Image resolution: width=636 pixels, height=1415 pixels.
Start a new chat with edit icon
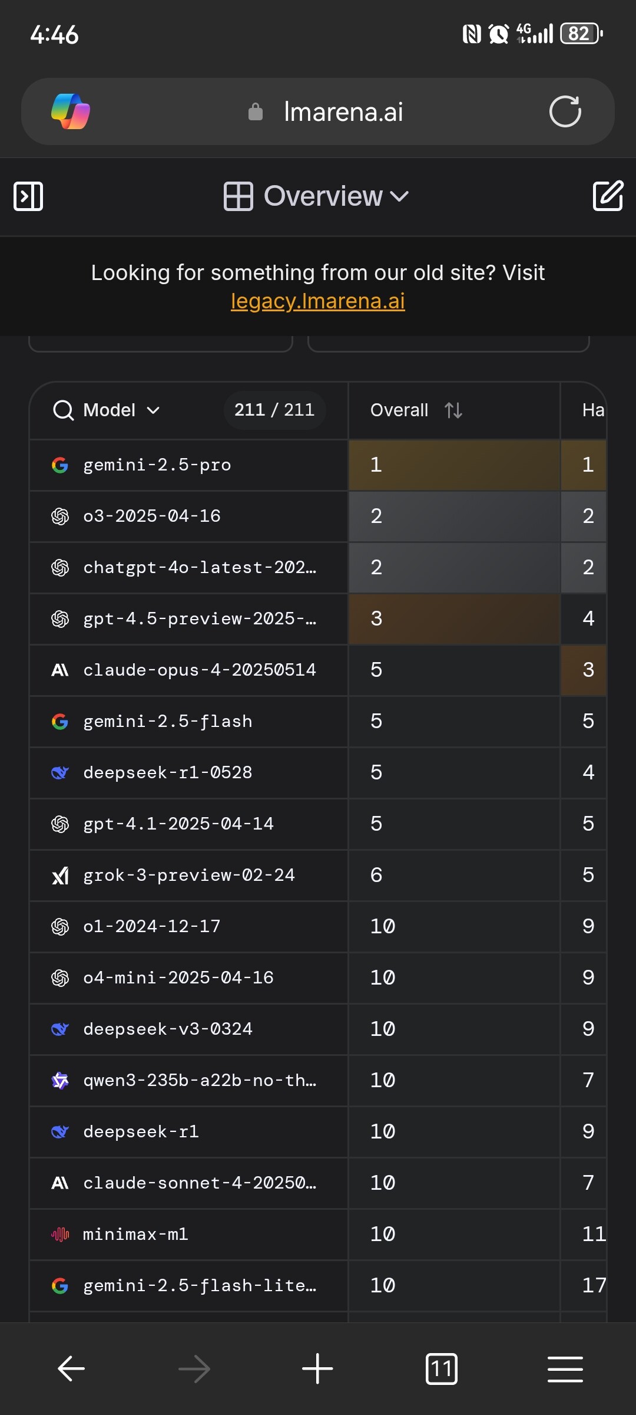click(607, 196)
